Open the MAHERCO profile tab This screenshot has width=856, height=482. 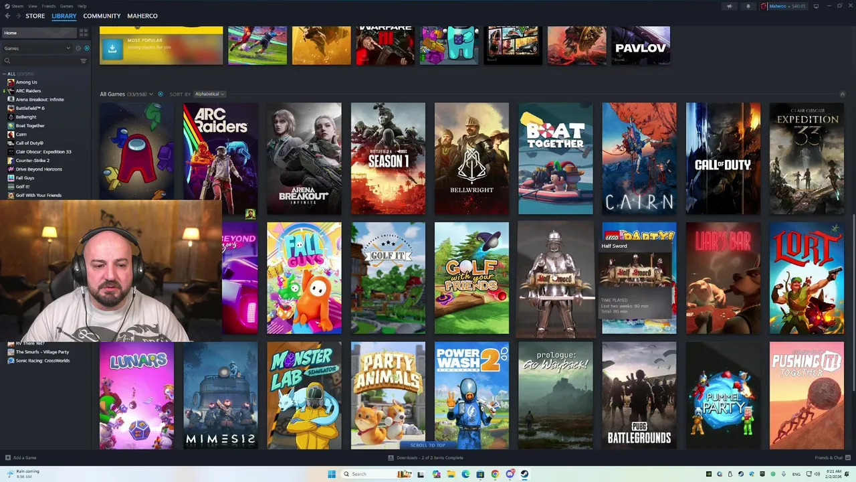click(x=142, y=16)
